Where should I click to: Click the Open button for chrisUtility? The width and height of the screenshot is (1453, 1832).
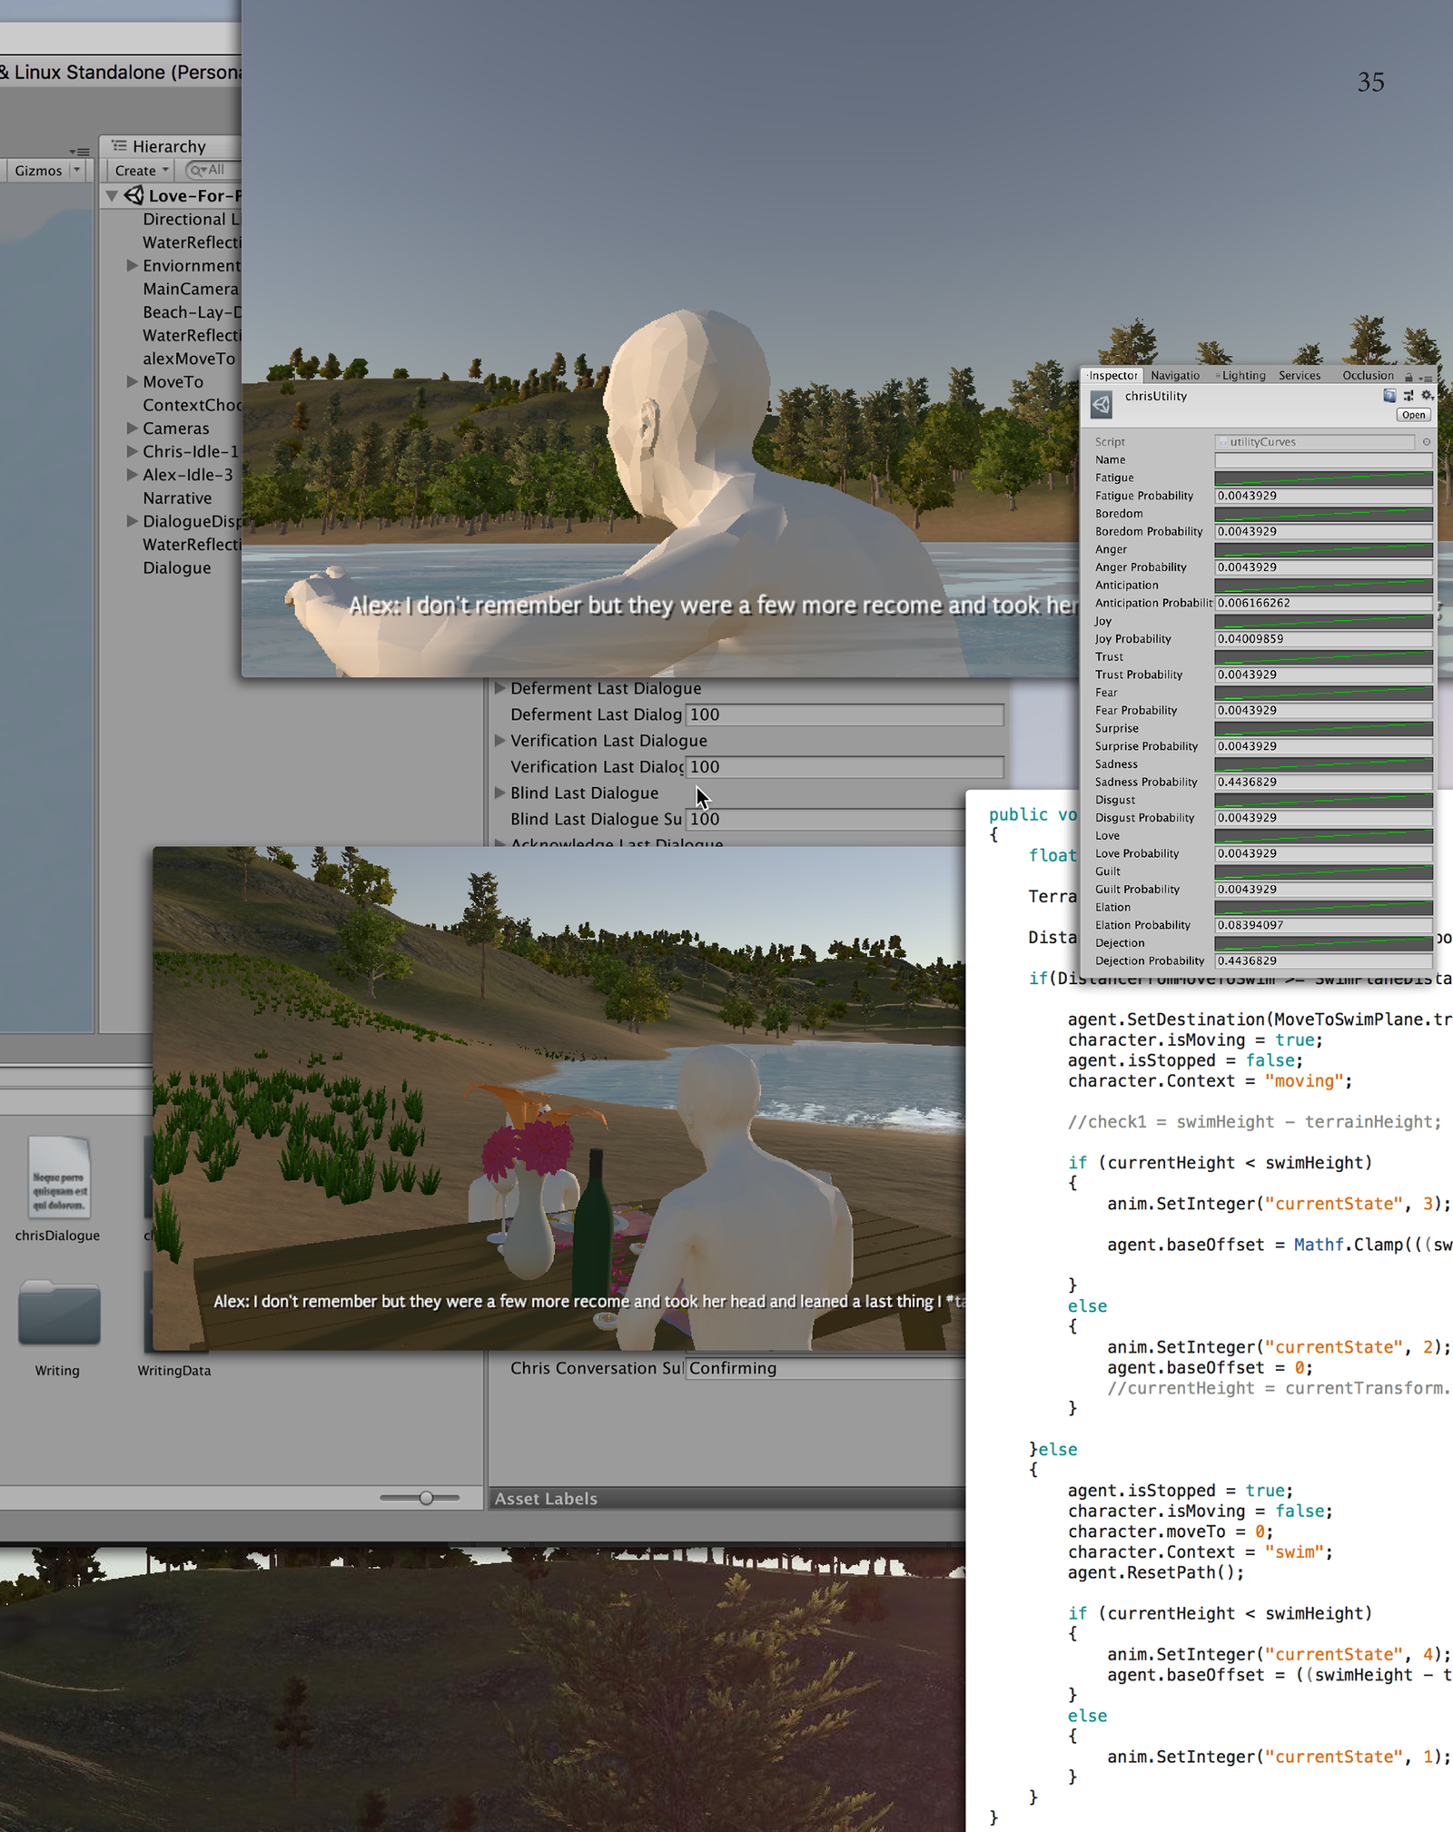pos(1413,415)
